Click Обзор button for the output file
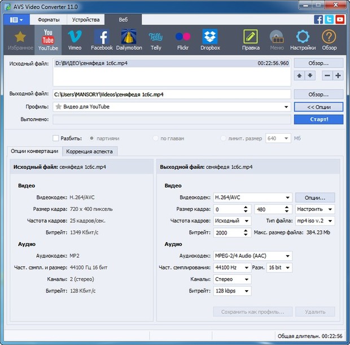Viewport: 350px width, 345px height. [x=318, y=94]
